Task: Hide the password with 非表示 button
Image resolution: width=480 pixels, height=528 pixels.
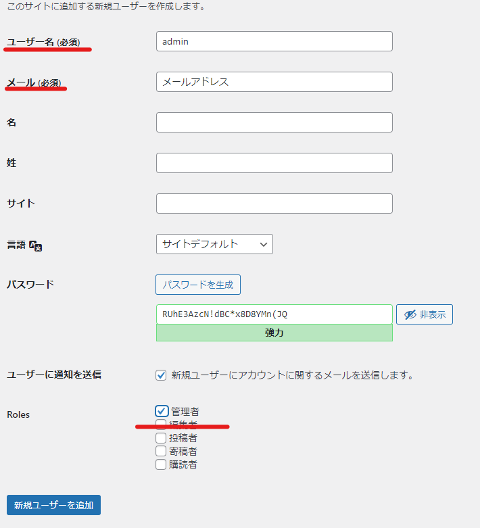Action: pos(424,314)
